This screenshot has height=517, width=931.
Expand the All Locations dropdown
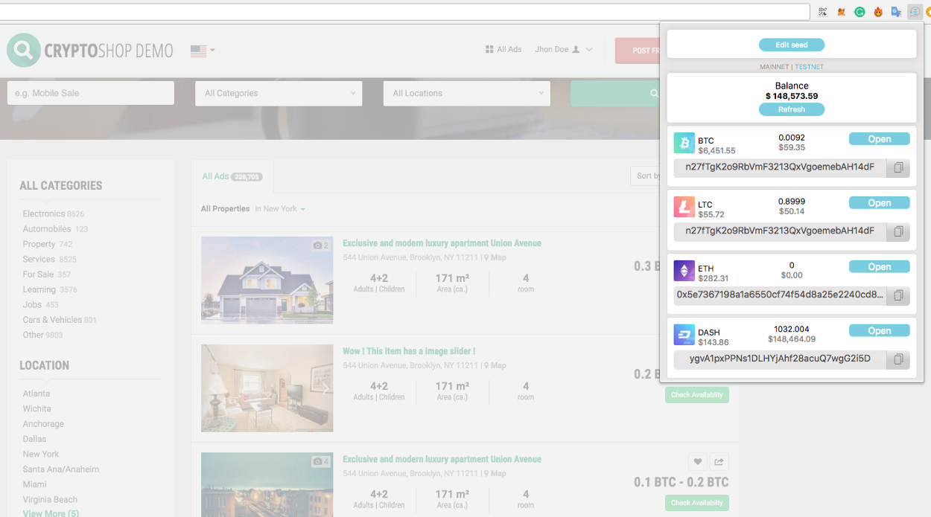[466, 94]
